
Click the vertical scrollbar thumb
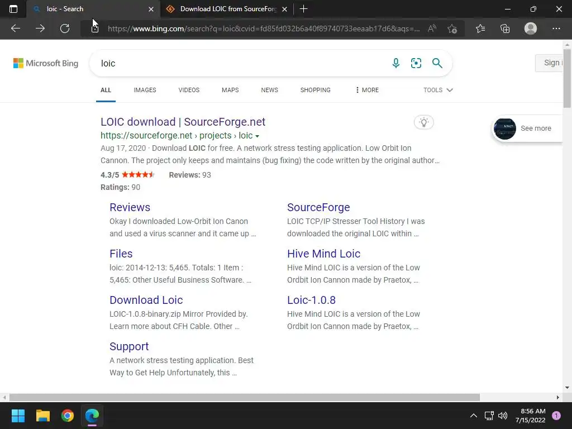coord(567,78)
